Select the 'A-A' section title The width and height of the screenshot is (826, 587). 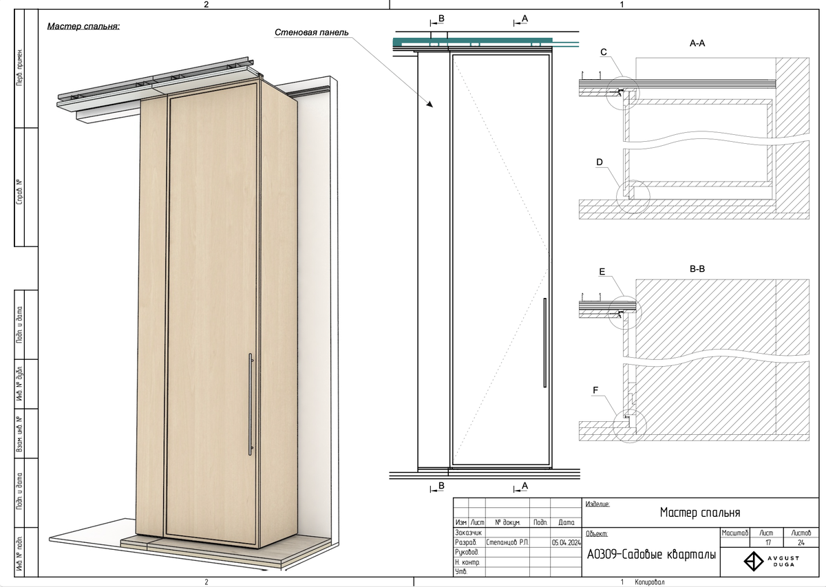pos(697,42)
